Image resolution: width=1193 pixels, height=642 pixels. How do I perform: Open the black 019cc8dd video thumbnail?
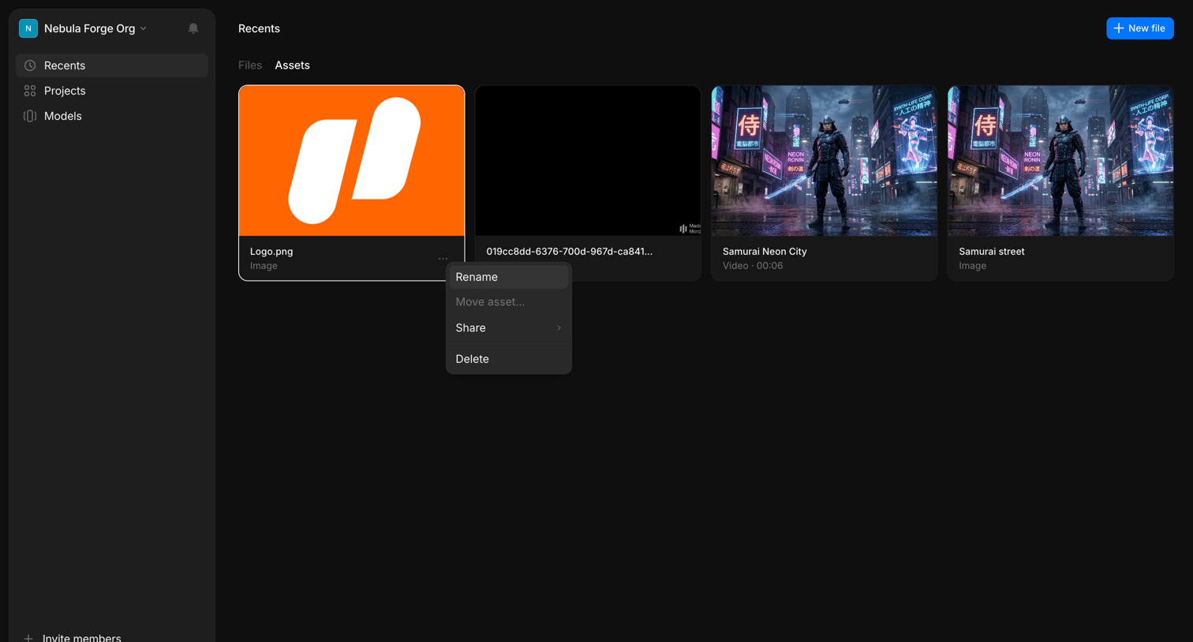(x=588, y=161)
